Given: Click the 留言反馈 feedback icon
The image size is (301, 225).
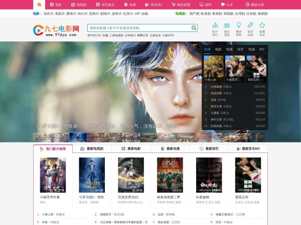Looking at the screenshot, I should [x=250, y=28].
